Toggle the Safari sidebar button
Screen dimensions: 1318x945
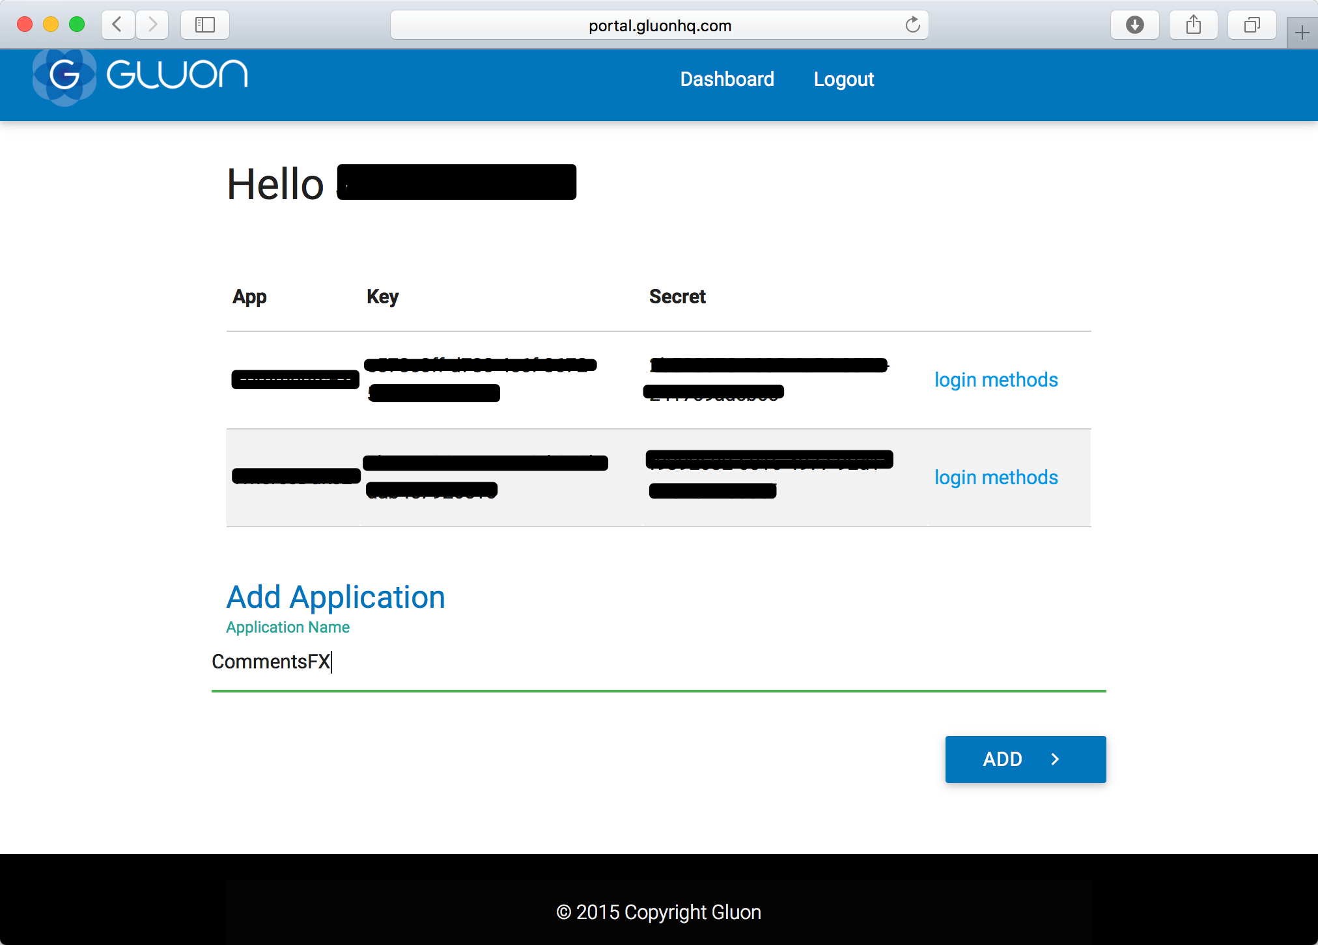205,25
